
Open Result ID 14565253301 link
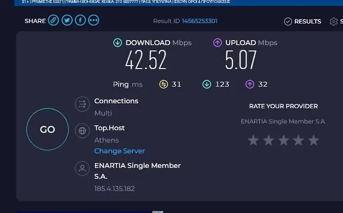click(x=199, y=21)
